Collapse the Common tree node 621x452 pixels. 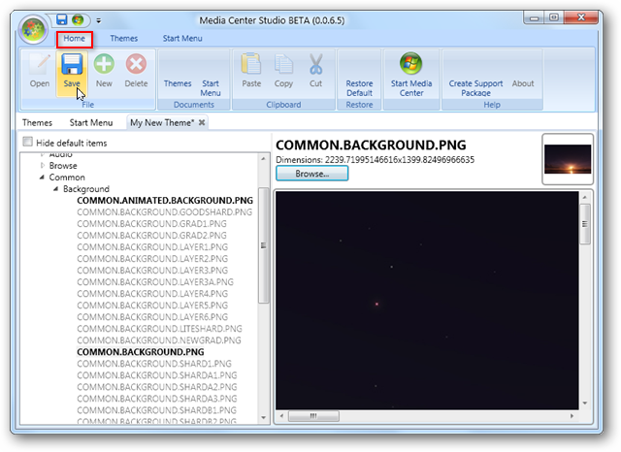coord(42,178)
